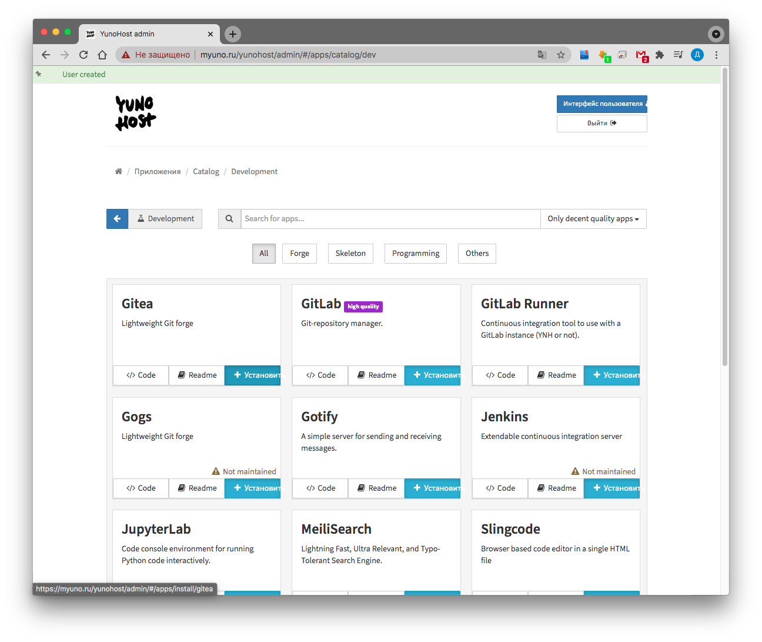This screenshot has width=762, height=642.
Task: Open Code for Gotify
Action: (x=320, y=488)
